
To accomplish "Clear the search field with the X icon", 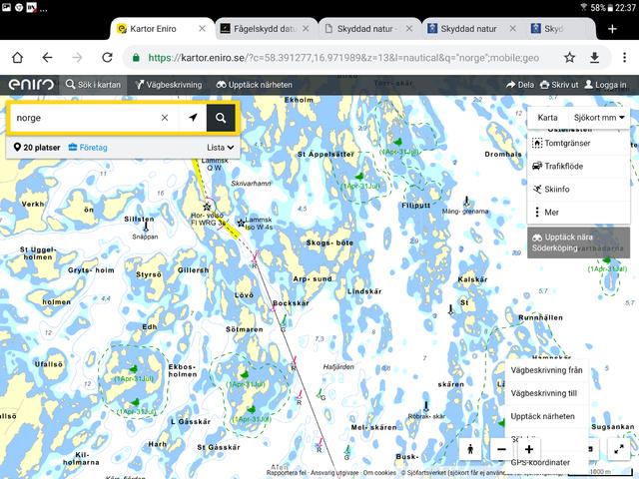I will point(165,118).
